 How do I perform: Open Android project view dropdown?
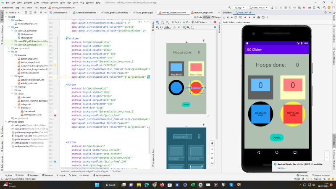click(x=13, y=13)
